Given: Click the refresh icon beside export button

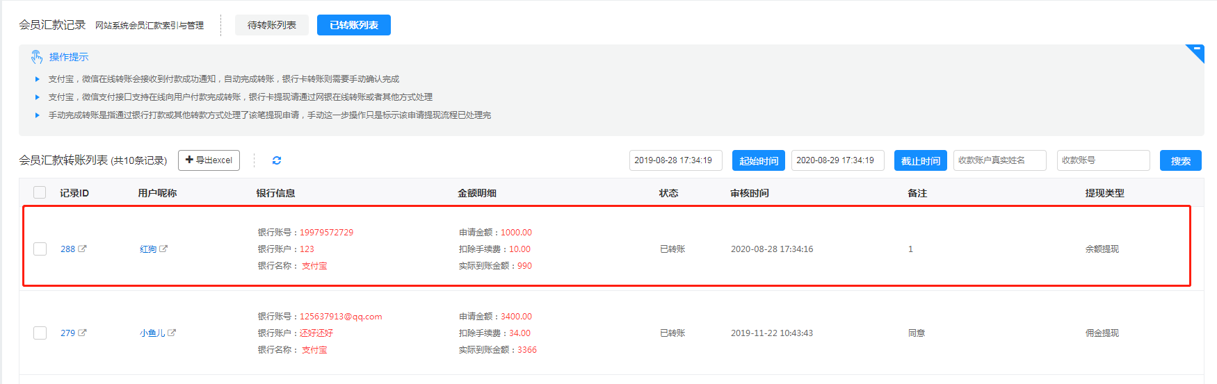Looking at the screenshot, I should 277,160.
